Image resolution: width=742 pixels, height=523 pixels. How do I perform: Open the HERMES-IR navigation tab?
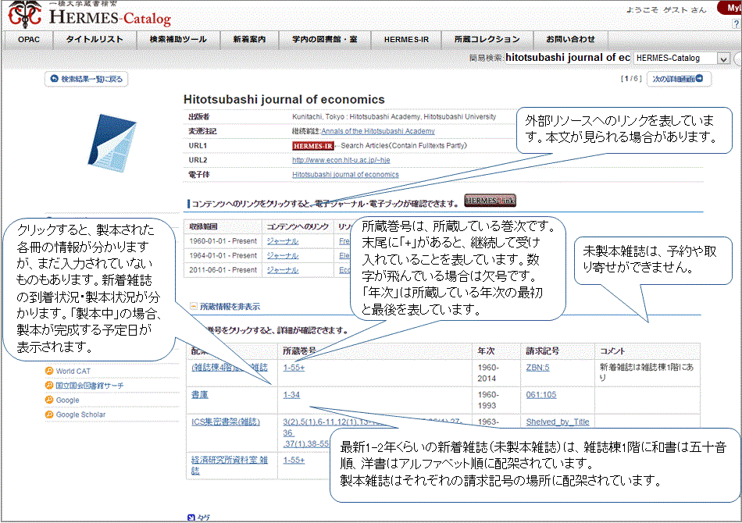[406, 40]
